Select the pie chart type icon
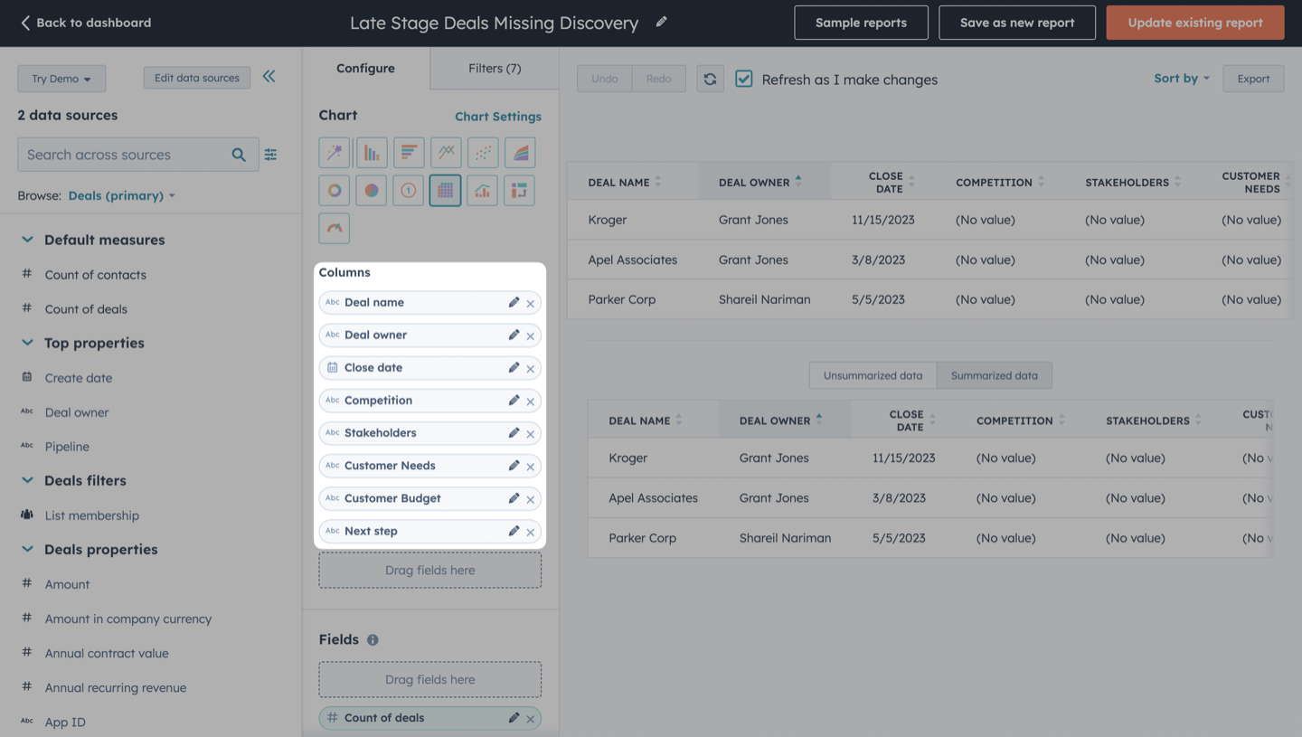Viewport: 1302px width, 737px height. tap(372, 191)
